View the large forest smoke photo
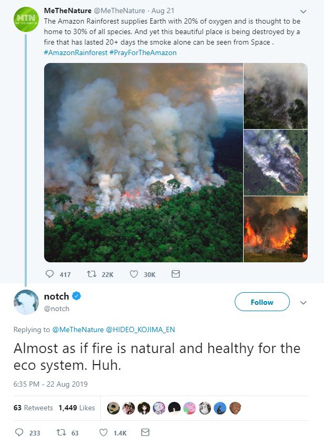 pyautogui.click(x=143, y=163)
